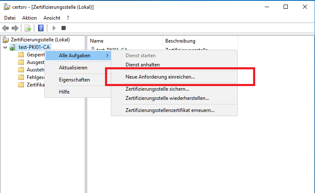This screenshot has width=315, height=193.
Task: Choose Zertifizierungsstelle sichern...
Action: click(x=157, y=89)
